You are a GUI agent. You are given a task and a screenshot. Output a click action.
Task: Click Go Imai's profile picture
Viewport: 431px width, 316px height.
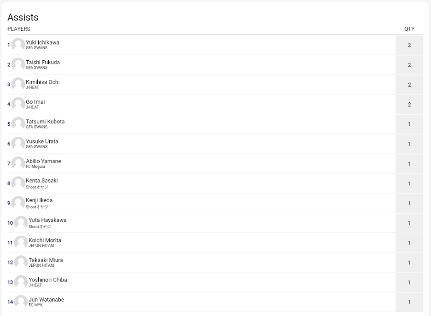pos(18,104)
